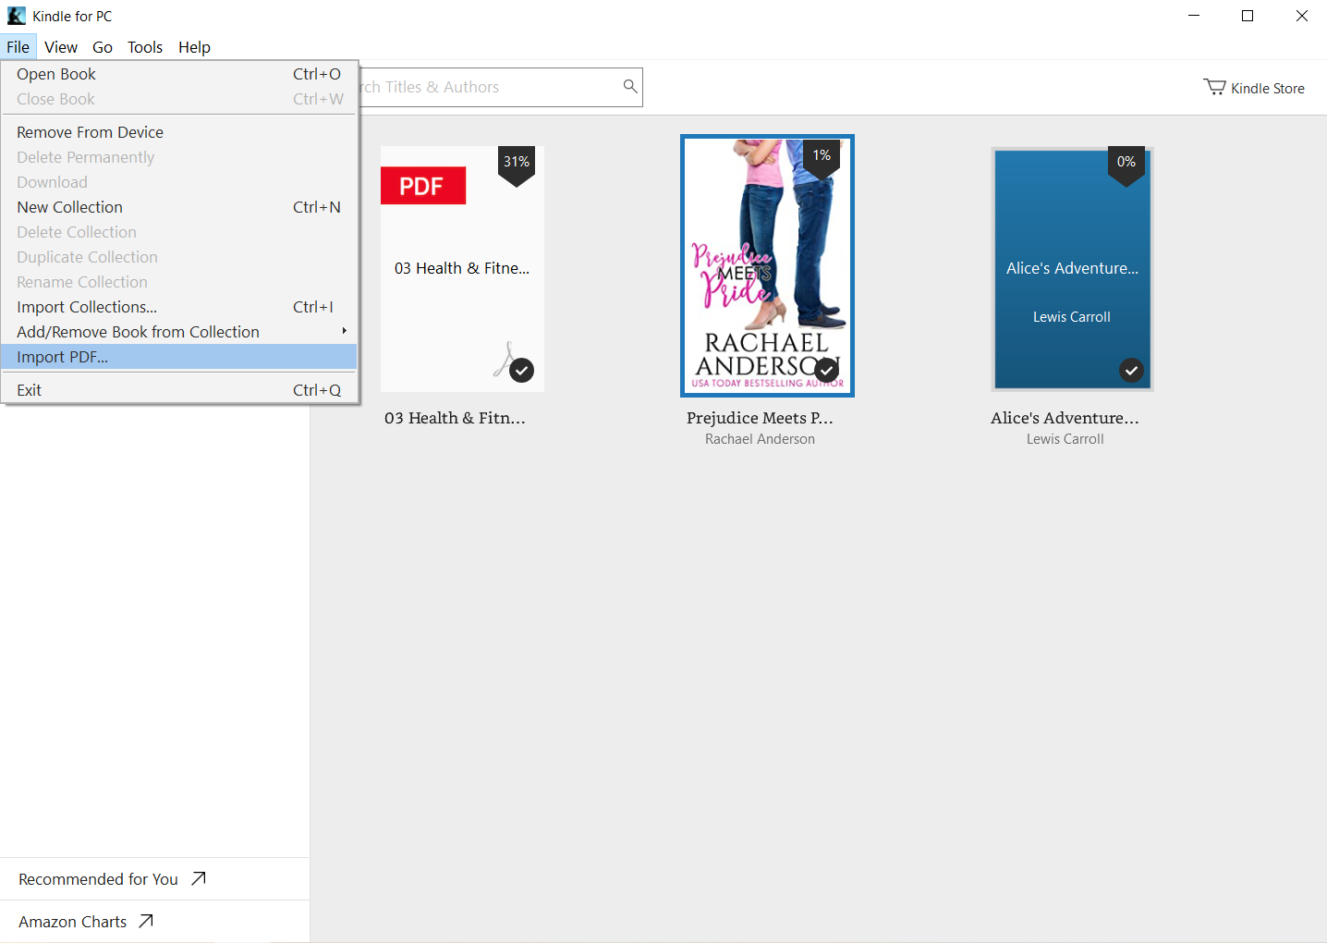The height and width of the screenshot is (943, 1327).
Task: Click the Search Titles & Authors field
Action: tap(490, 87)
